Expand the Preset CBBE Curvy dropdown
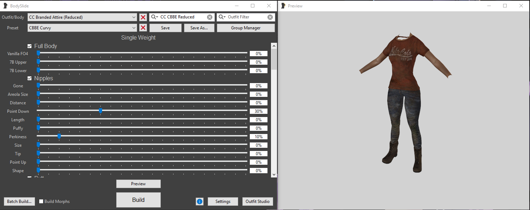Image resolution: width=530 pixels, height=210 pixels. coord(134,28)
